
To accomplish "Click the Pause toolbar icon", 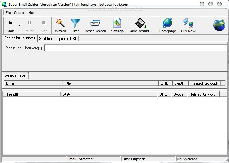I will (29, 23).
